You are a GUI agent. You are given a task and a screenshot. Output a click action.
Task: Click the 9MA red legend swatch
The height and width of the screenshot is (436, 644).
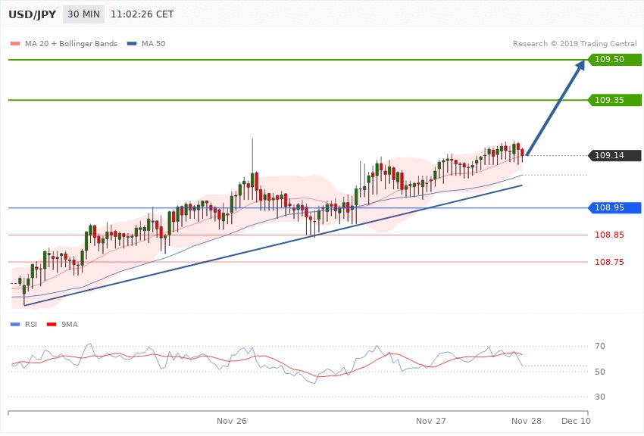52,324
